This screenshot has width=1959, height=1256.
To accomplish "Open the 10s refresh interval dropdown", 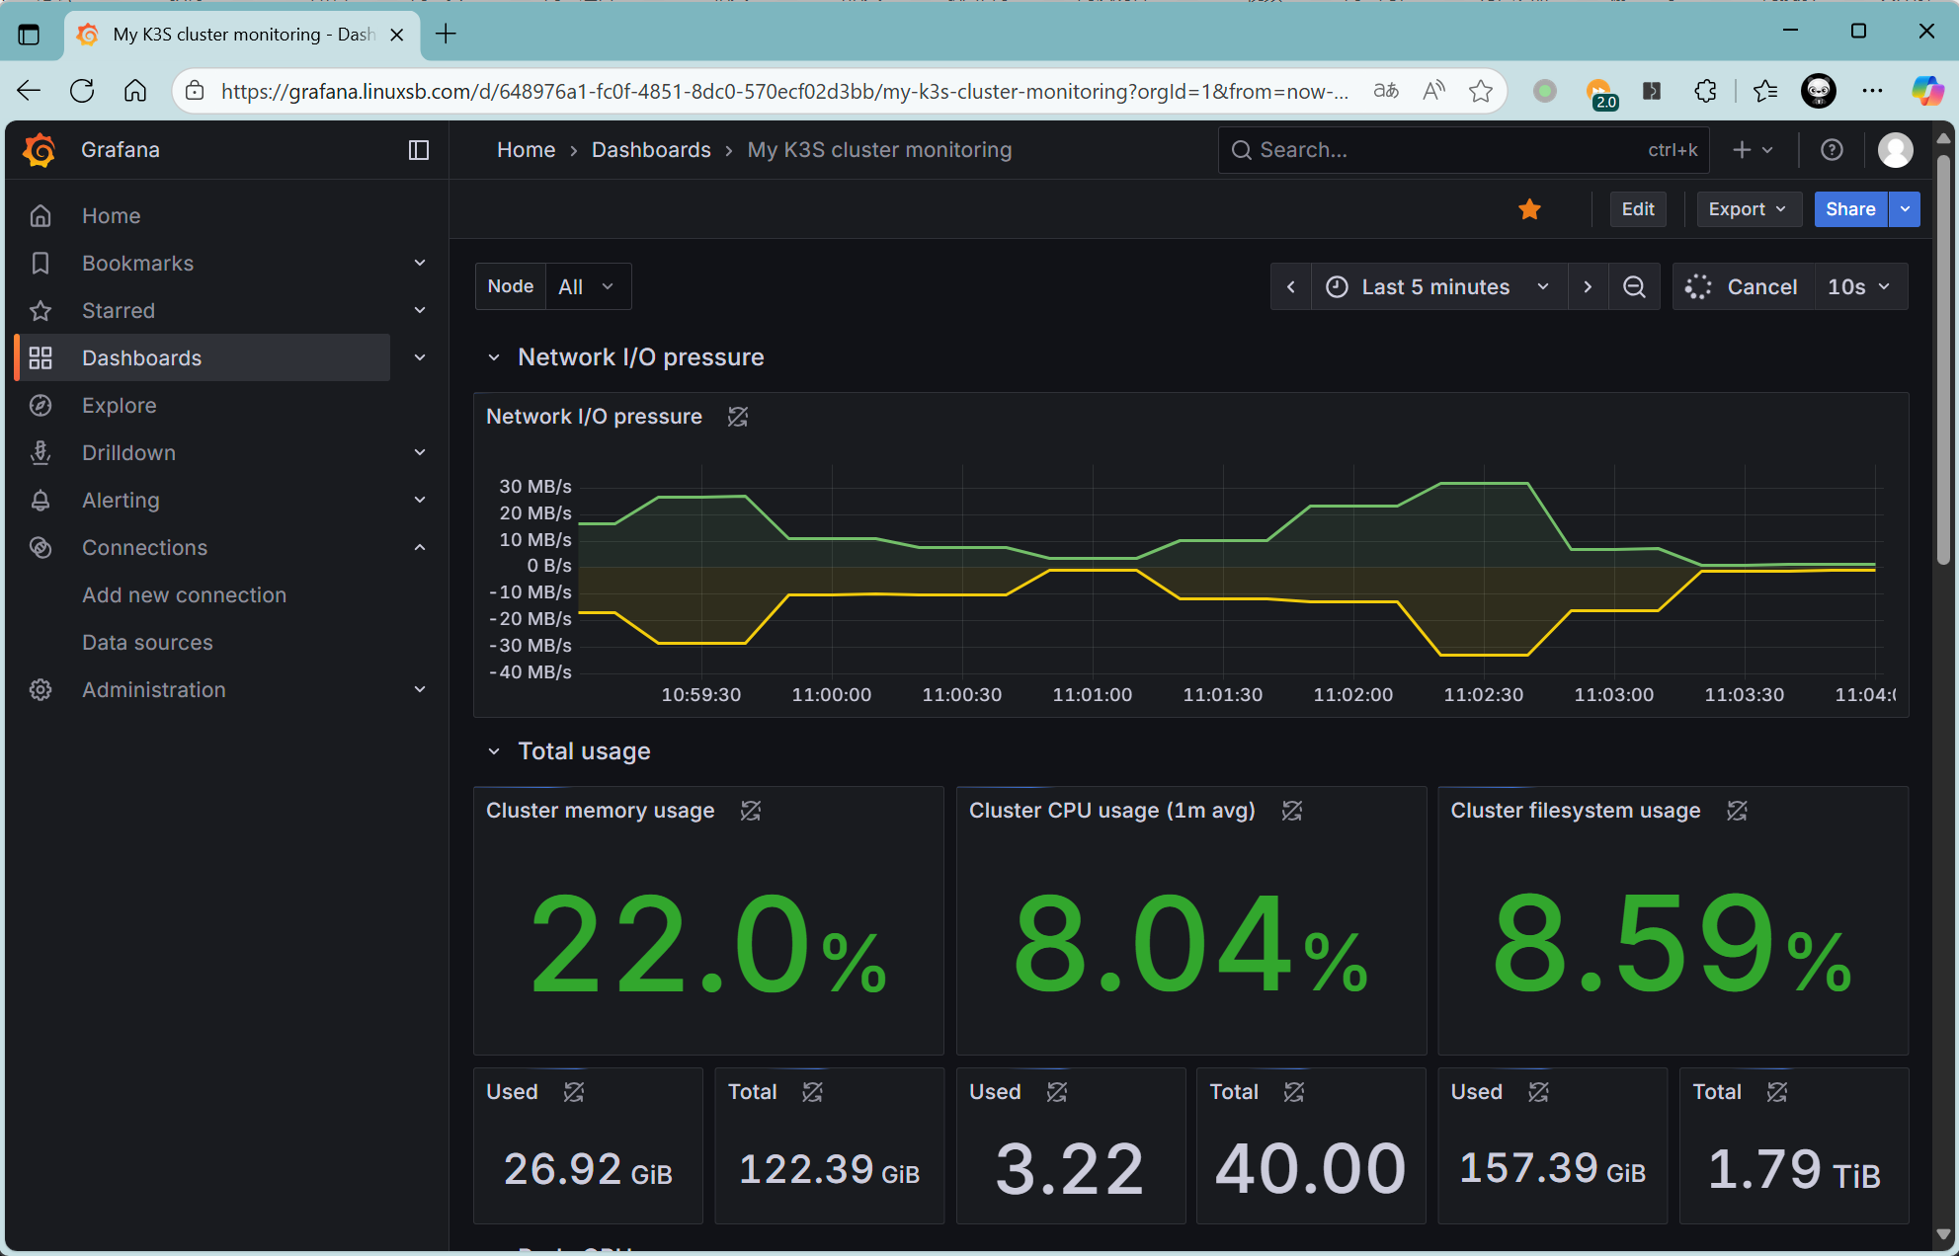I will pyautogui.click(x=1858, y=287).
